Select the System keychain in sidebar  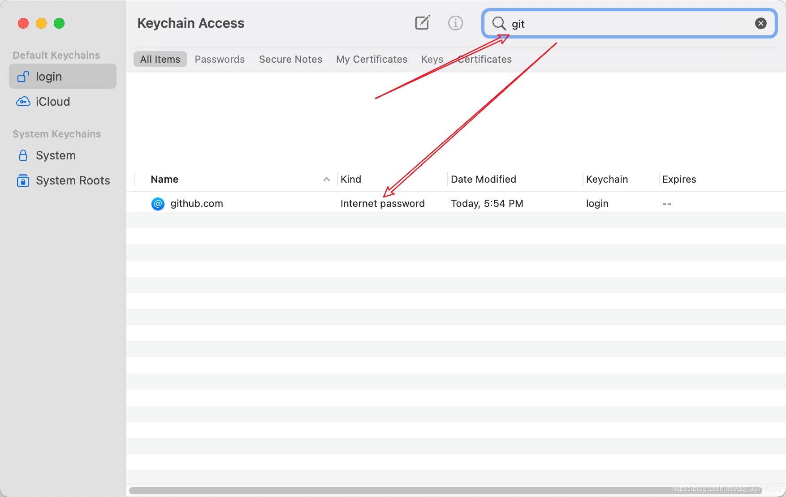pos(63,155)
